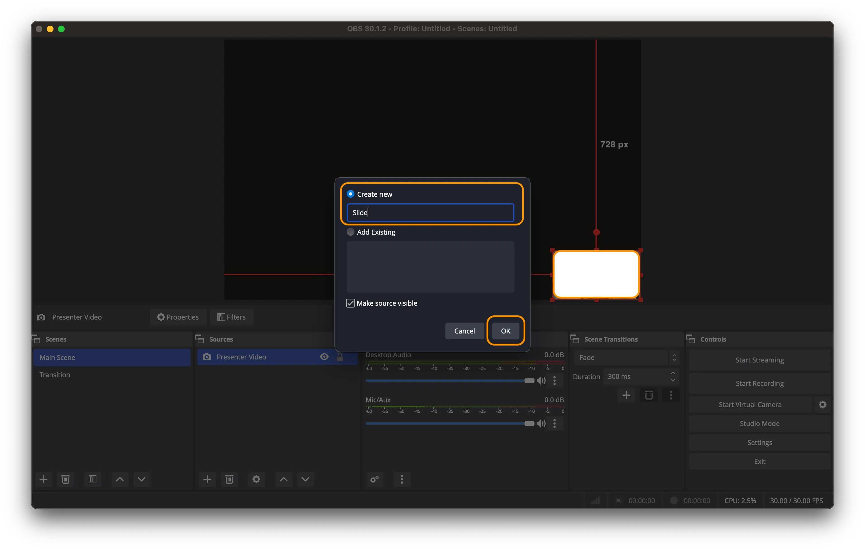Select Main Scene in Scenes list
This screenshot has height=550, width=865.
click(112, 357)
